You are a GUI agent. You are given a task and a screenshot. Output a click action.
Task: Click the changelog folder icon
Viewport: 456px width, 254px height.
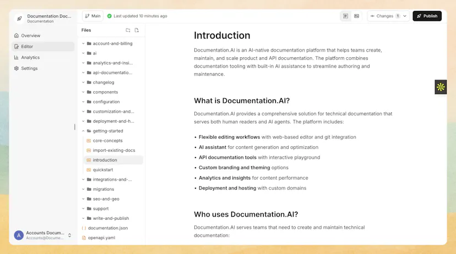point(89,82)
